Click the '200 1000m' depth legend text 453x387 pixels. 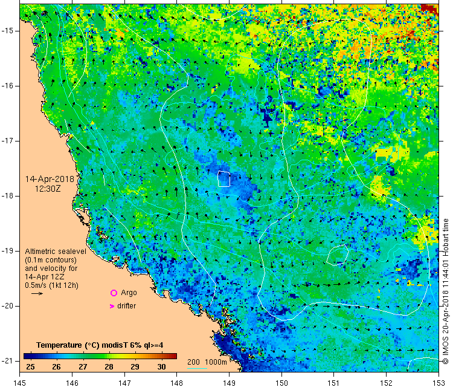click(x=207, y=362)
